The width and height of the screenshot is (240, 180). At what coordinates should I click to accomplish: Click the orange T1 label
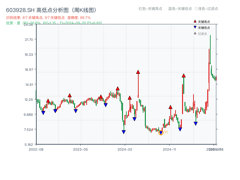(x=166, y=132)
